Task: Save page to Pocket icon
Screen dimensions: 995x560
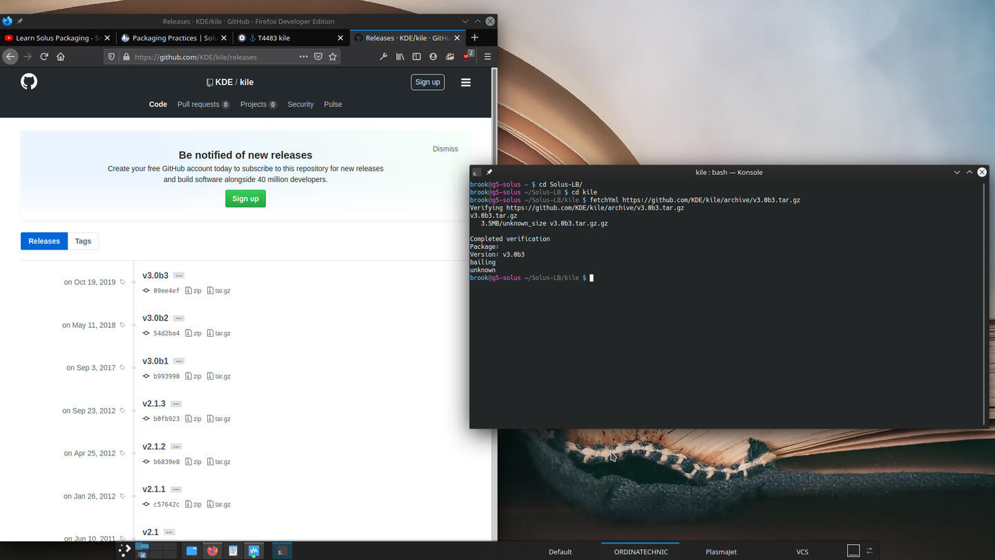Action: pos(318,57)
